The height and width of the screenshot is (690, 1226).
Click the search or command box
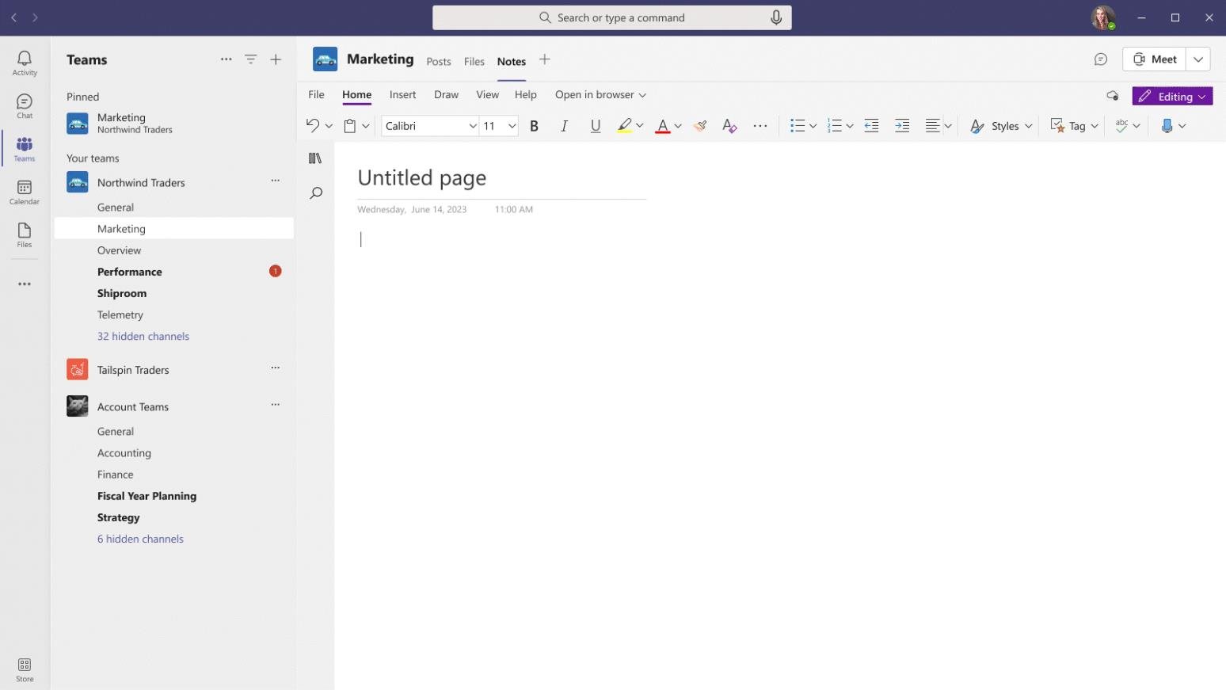612,17
